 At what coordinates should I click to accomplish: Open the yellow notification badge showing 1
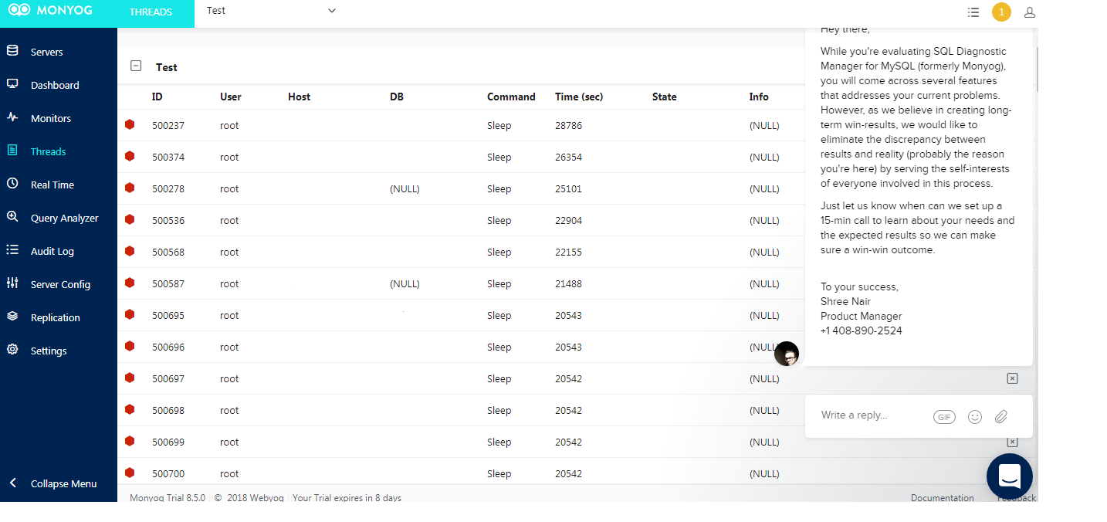pos(1001,12)
